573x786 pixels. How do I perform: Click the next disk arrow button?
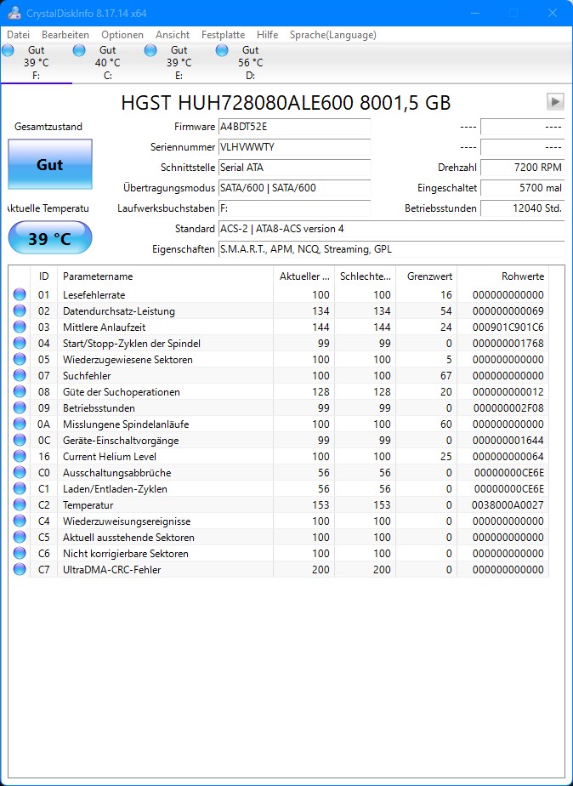pos(555,102)
